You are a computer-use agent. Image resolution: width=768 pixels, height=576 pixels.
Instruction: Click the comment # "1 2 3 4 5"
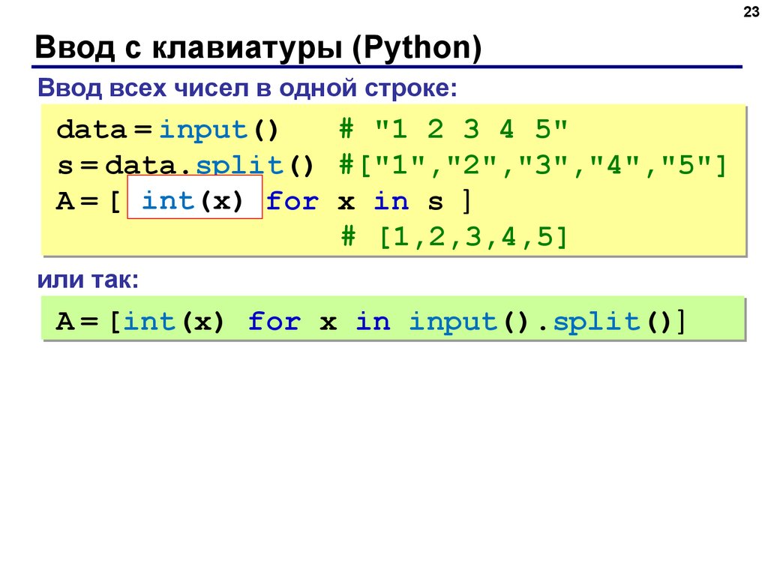pos(453,129)
